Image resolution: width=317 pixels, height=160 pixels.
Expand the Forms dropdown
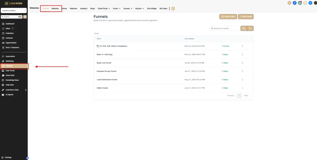pyautogui.click(x=117, y=8)
